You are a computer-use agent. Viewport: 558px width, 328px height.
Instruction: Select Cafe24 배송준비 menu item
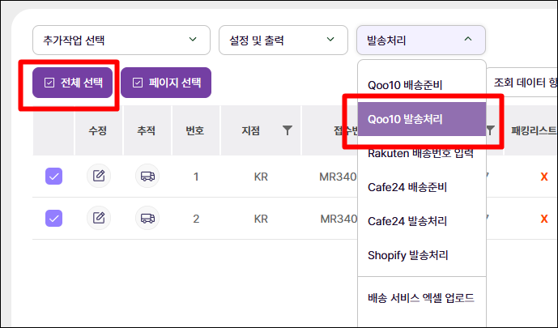422,187
